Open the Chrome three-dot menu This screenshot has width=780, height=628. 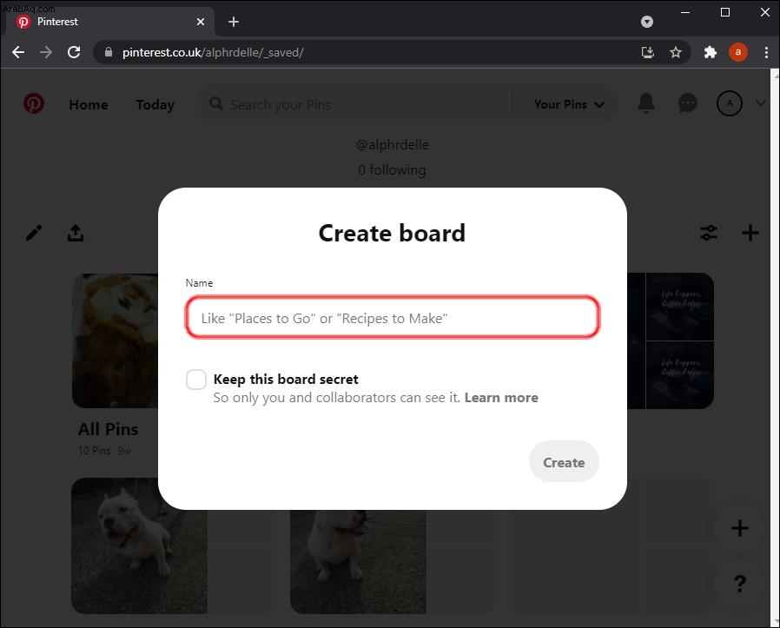tap(766, 52)
